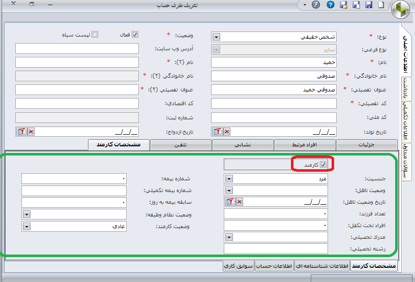The image size is (415, 282).
Task: Minimize the تعریف طرف حساب window
Action: coord(50,5)
